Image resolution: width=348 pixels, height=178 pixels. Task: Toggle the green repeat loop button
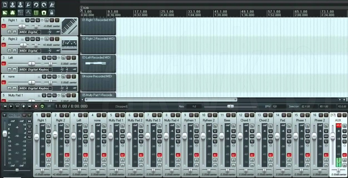coord(42,107)
